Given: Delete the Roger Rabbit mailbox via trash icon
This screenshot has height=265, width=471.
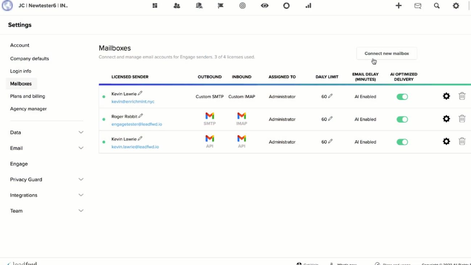Looking at the screenshot, I should pos(462,119).
